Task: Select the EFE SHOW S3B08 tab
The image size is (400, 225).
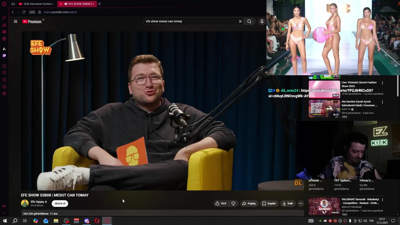Action: point(77,4)
